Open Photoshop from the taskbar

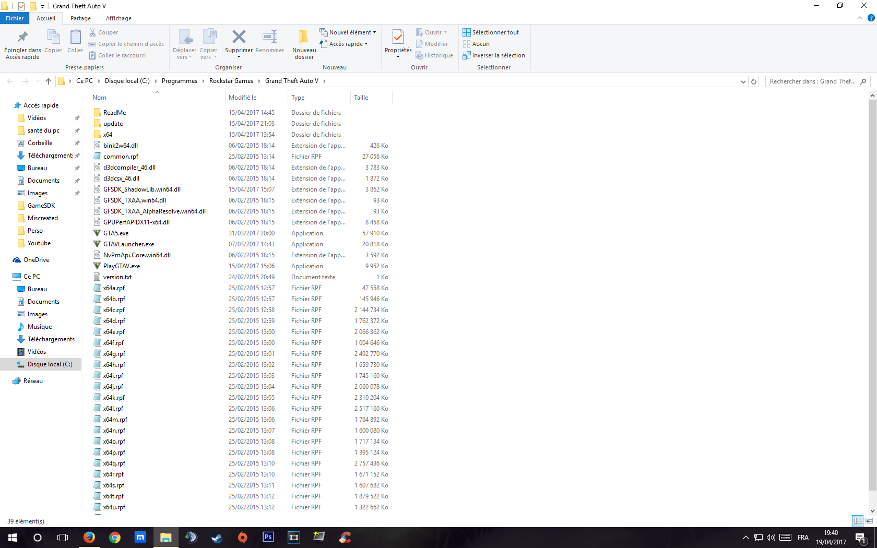[x=268, y=537]
